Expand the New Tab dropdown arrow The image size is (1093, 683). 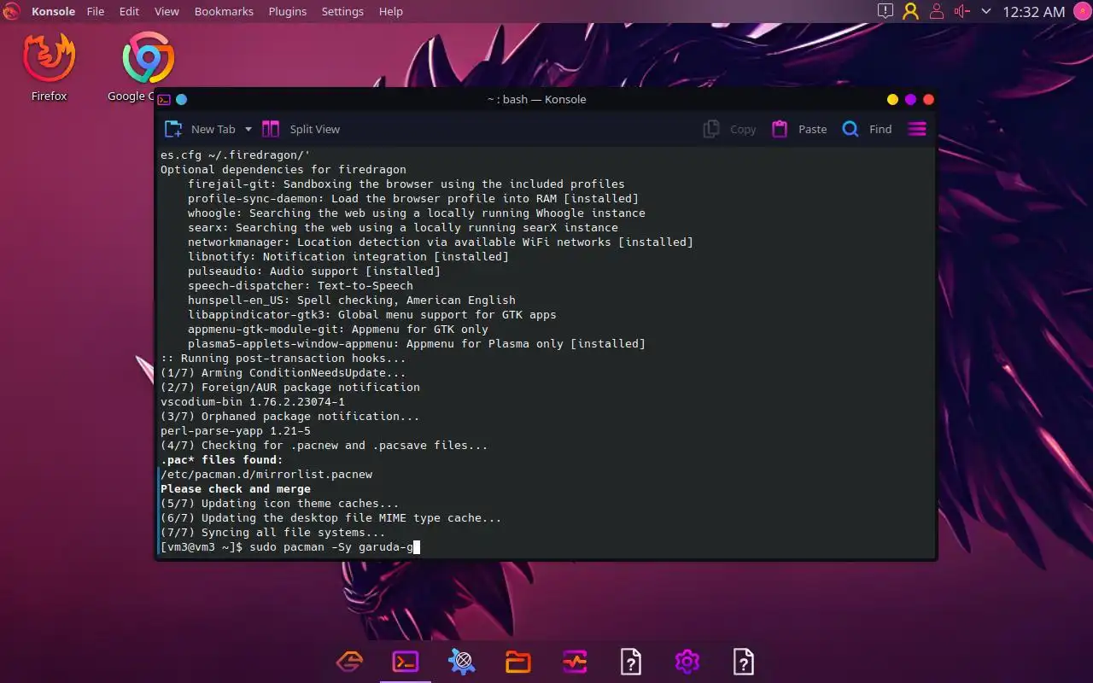pos(248,129)
